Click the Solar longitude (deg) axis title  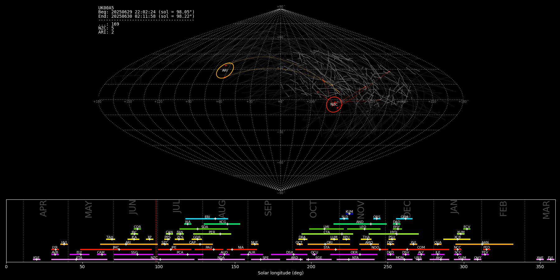tap(281, 273)
